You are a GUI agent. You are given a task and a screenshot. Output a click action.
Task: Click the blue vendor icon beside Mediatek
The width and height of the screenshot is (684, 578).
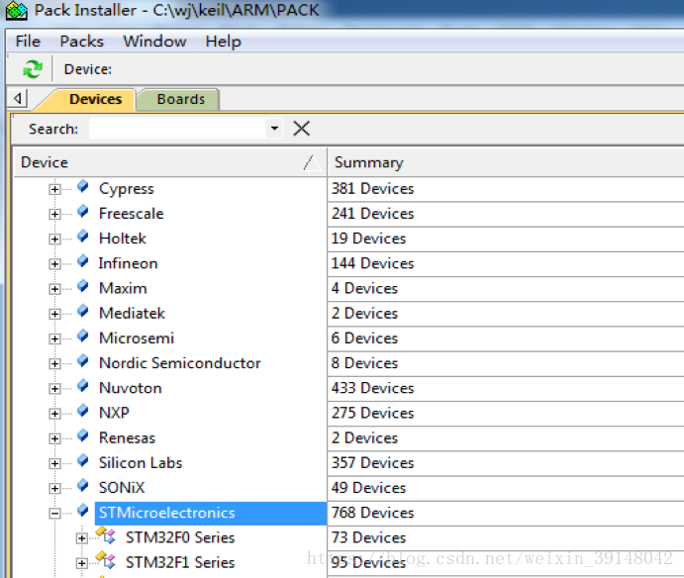83,311
